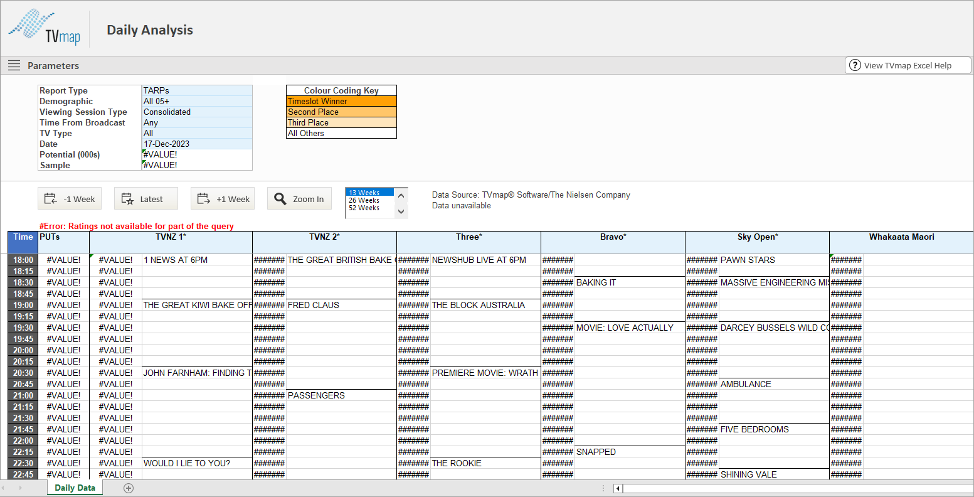
Task: Click the Zoom In button
Action: coord(299,199)
